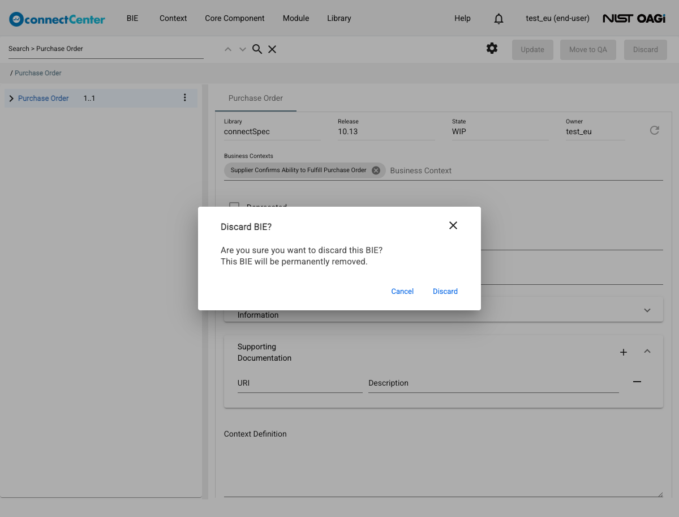Viewport: 679px width, 517px height.
Task: Toggle the Deprecated checkbox
Action: point(234,206)
